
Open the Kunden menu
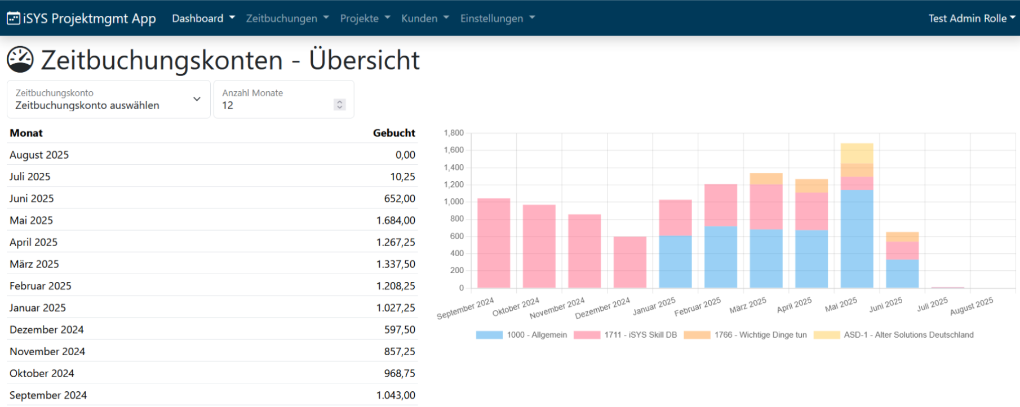pyautogui.click(x=425, y=19)
